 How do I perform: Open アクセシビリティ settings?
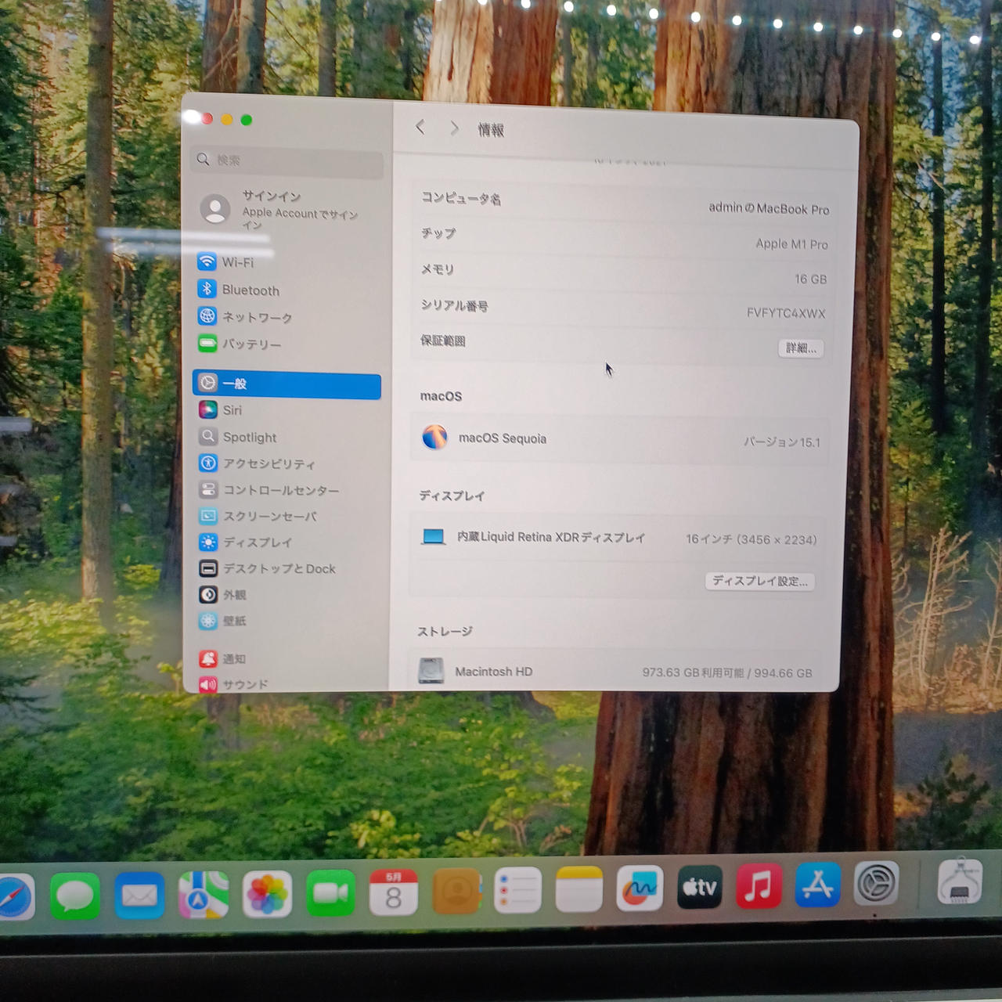(x=269, y=463)
